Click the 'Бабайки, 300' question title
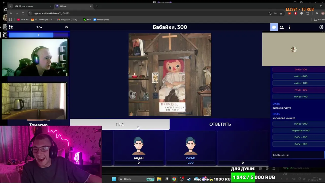Viewport: 325px width, 183px height. [170, 27]
